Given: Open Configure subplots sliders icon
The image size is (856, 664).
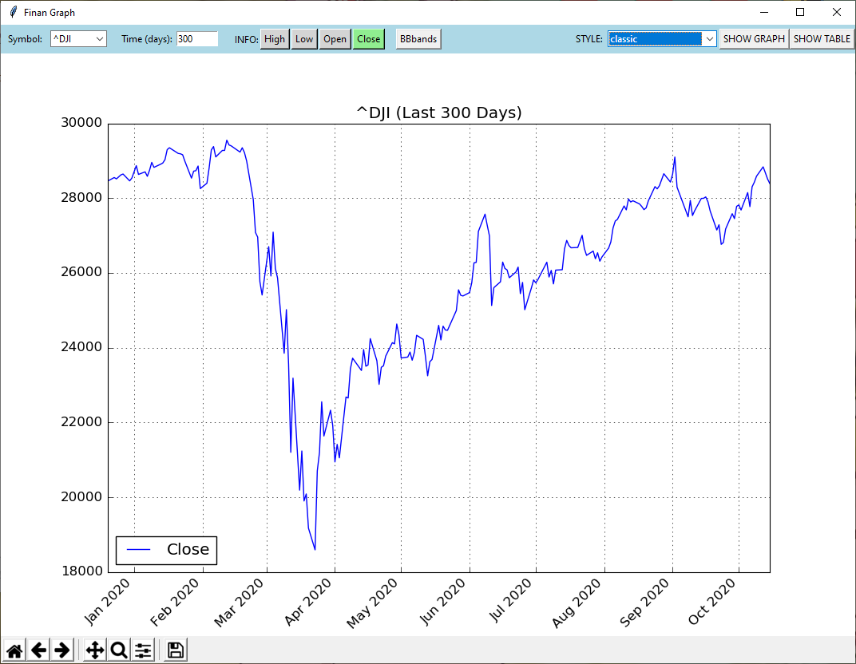Looking at the screenshot, I should click(143, 650).
